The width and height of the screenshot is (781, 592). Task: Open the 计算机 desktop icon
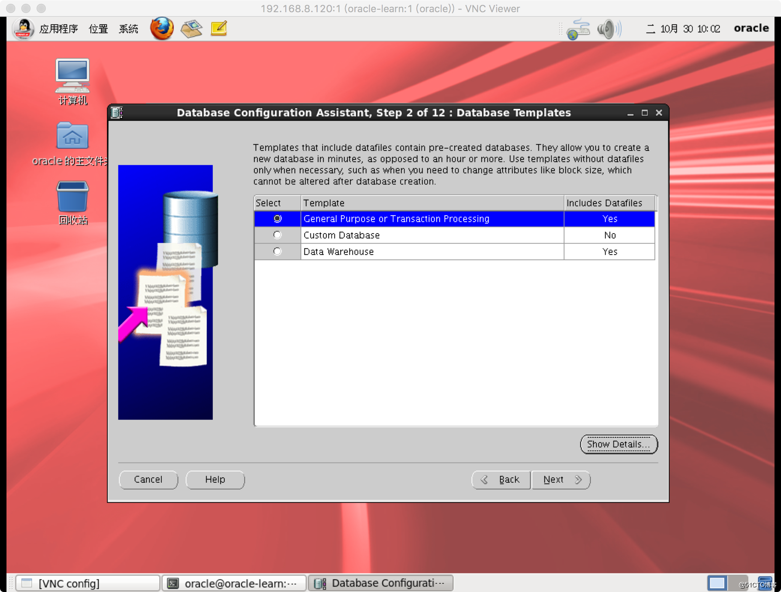coord(72,82)
